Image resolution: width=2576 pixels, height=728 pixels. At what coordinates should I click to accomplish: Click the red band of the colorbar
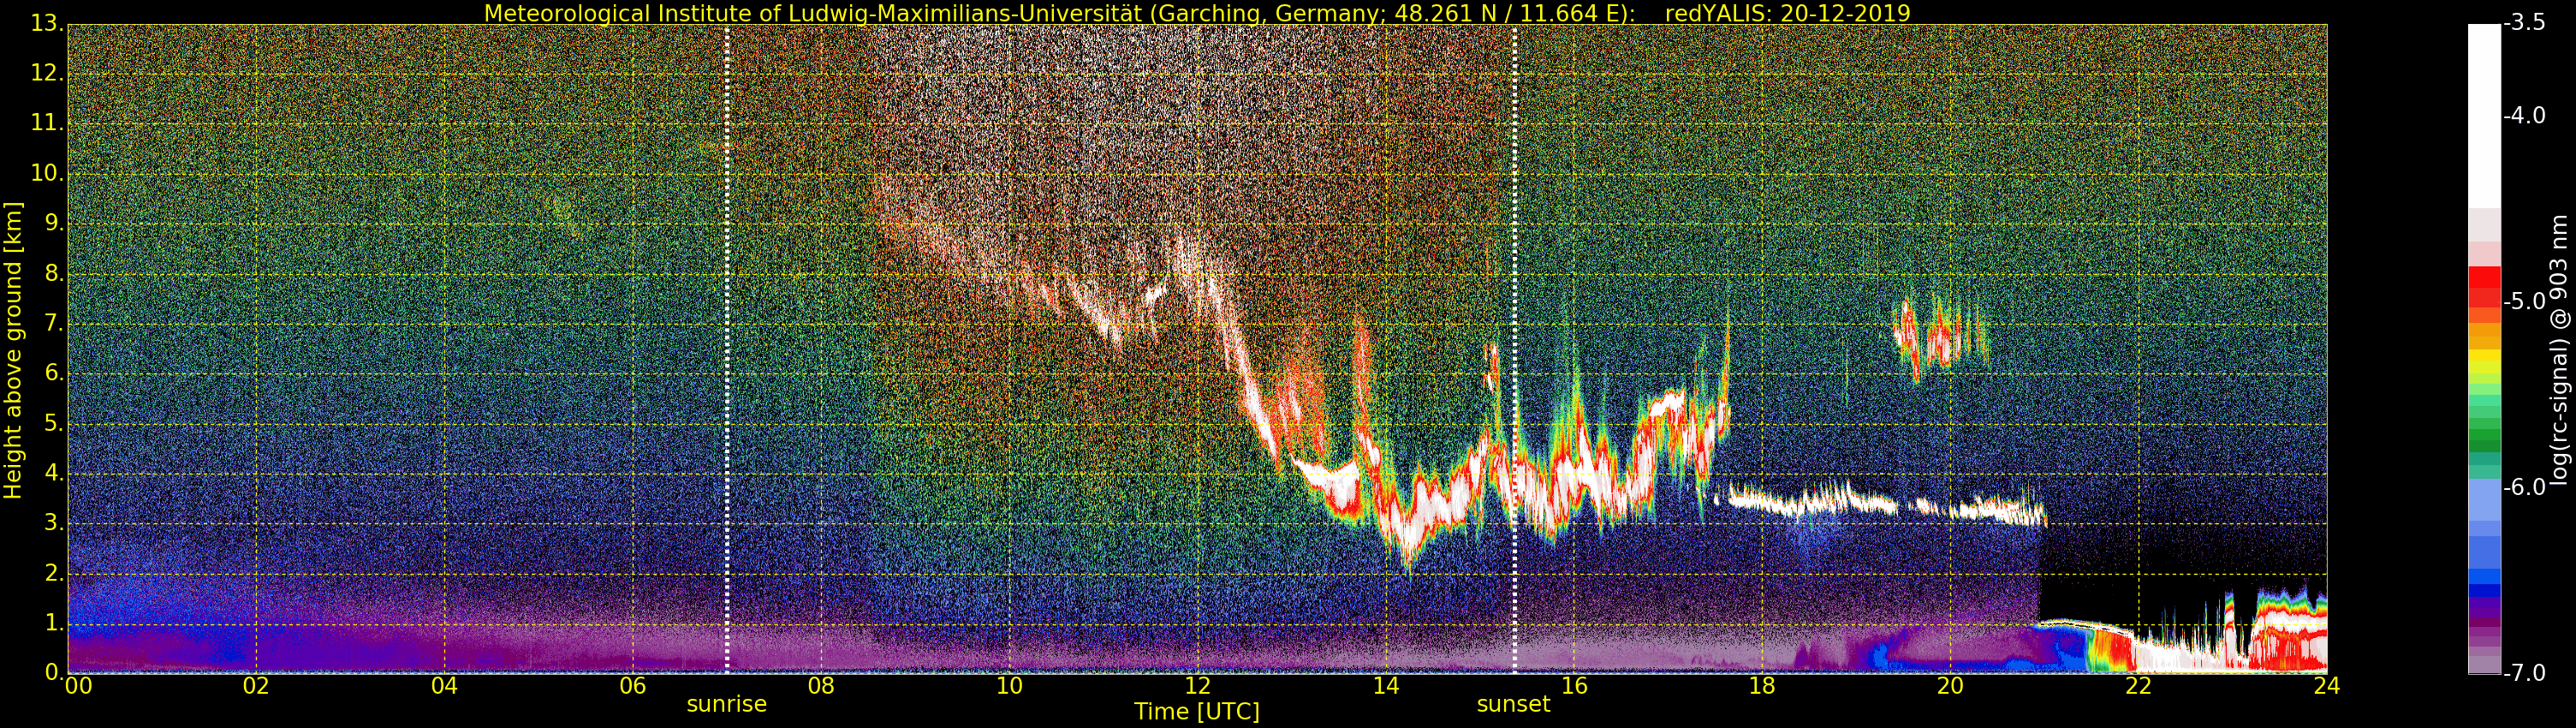2484,287
